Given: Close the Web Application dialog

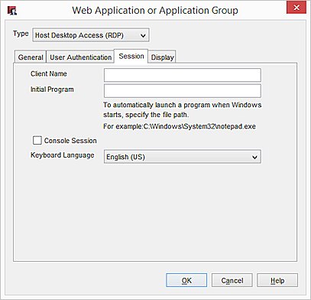Looking at the screenshot, I should [x=296, y=8].
